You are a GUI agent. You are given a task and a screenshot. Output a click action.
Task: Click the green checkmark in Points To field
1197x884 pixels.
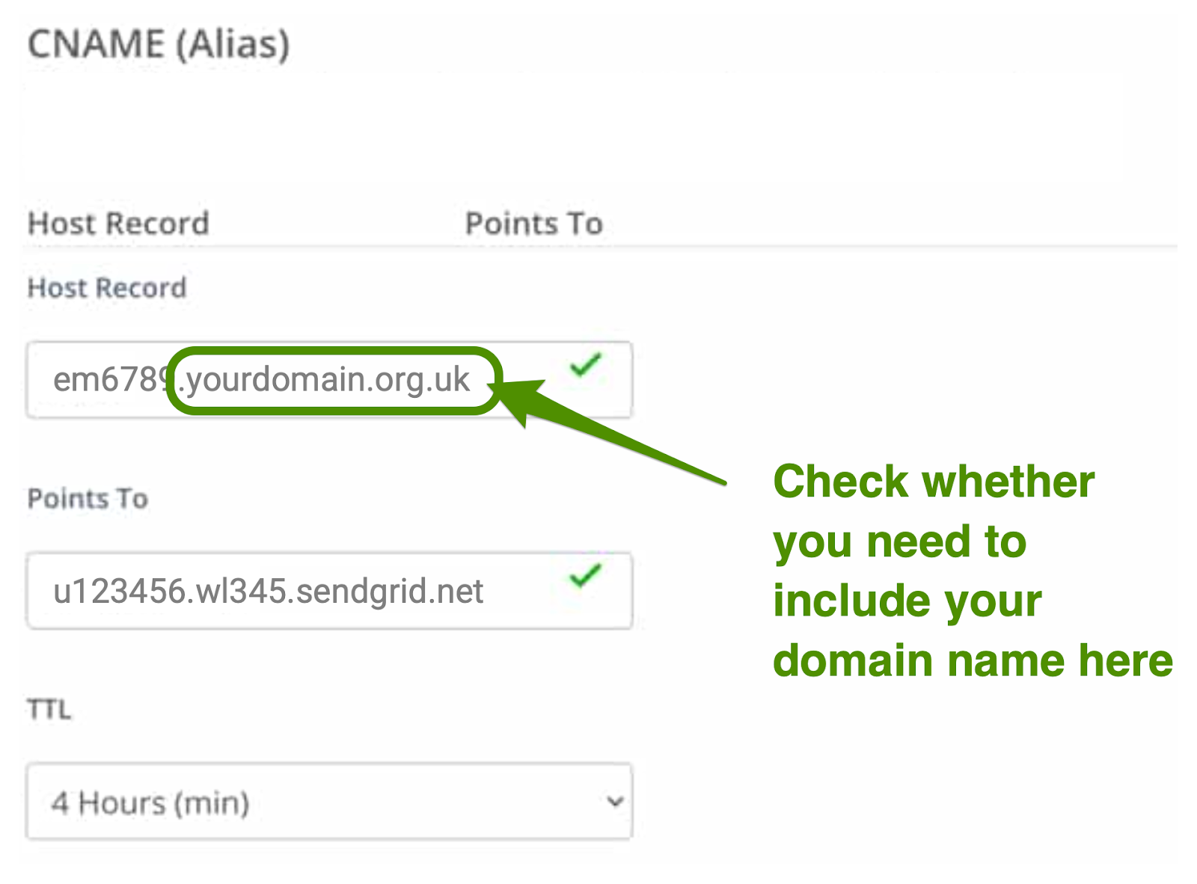(585, 576)
